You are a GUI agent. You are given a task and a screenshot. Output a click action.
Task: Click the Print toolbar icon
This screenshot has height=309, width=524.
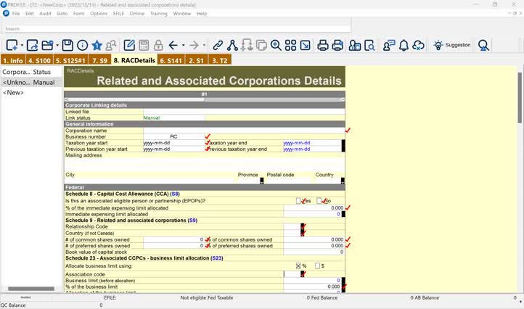(x=322, y=46)
